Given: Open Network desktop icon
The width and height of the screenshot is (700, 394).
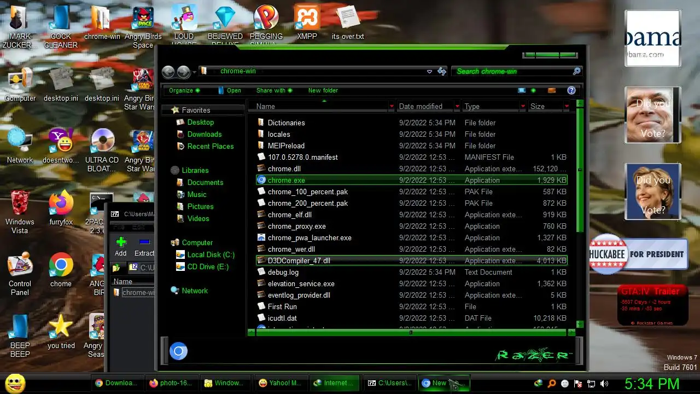Looking at the screenshot, I should click(20, 141).
